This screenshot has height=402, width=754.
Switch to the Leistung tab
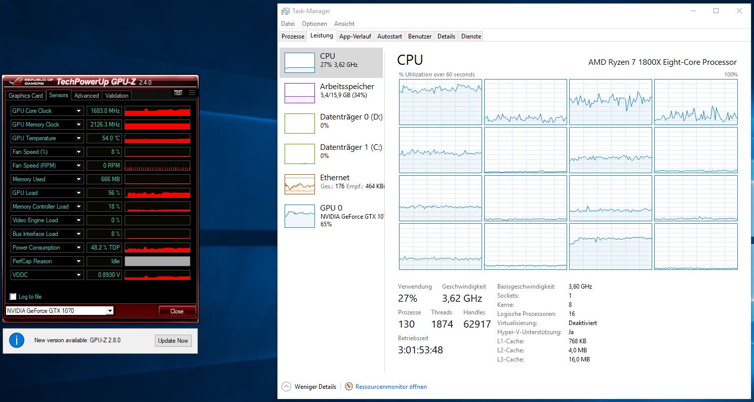click(x=322, y=35)
